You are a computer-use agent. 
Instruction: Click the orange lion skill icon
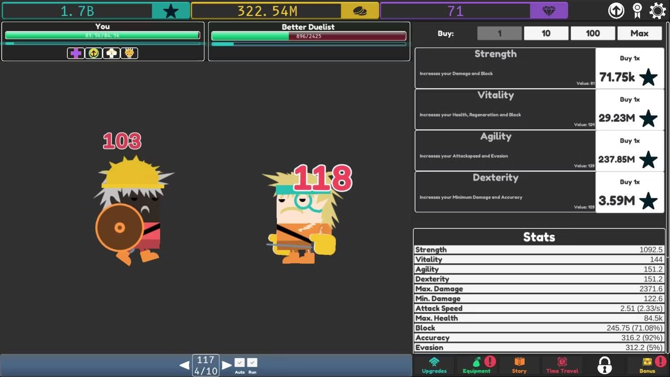(x=130, y=53)
